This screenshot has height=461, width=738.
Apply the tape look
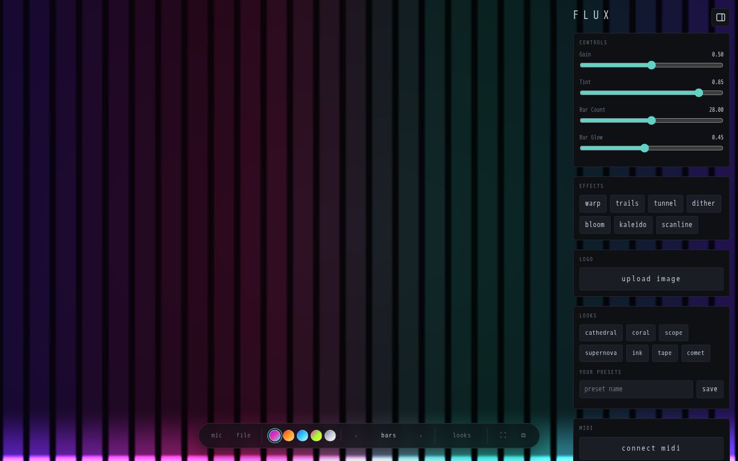tap(665, 353)
